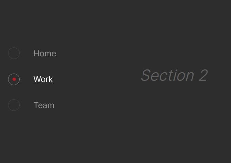Click the italic numeral 2 in Section 2

point(203,75)
